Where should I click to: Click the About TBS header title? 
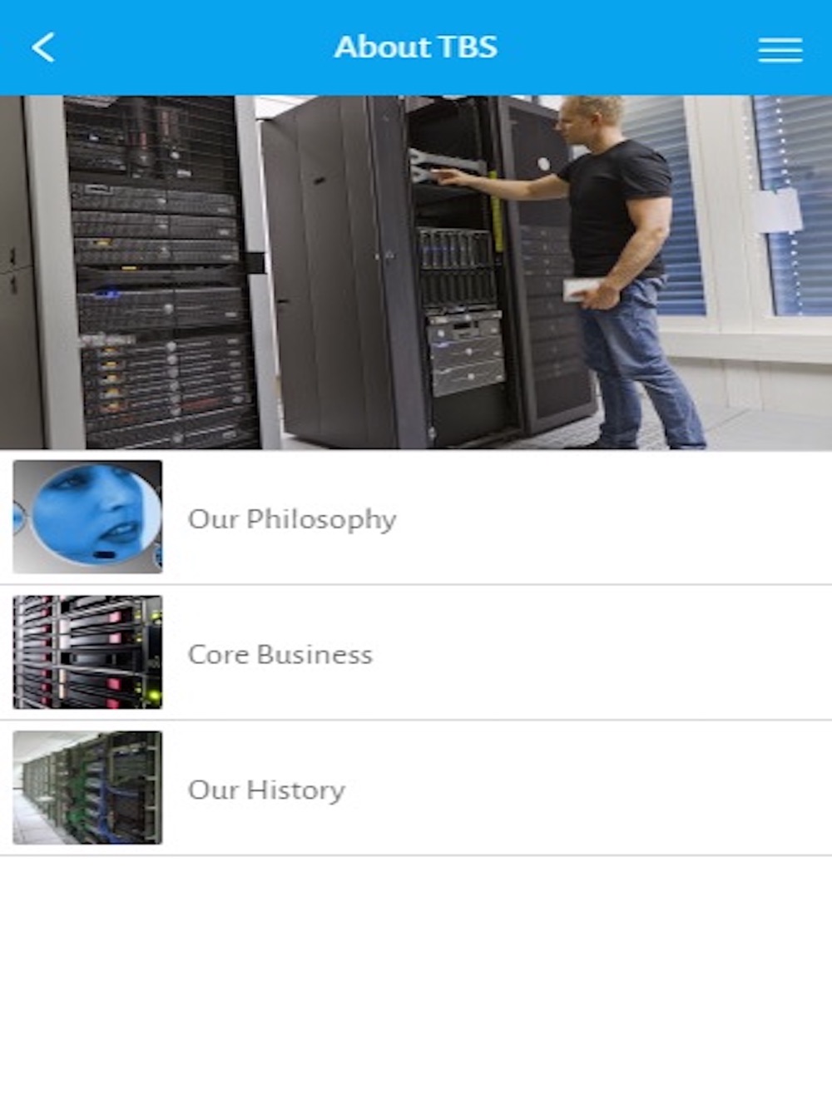(x=416, y=47)
